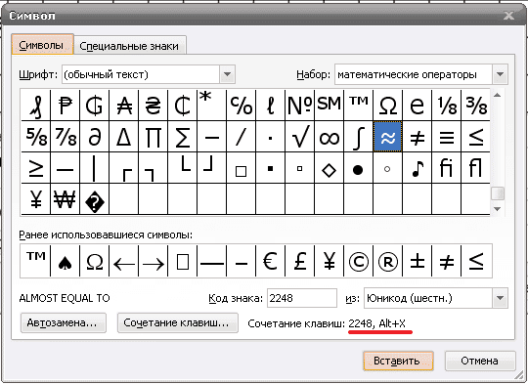528x384 pixels.
Task: Choose the increment ∆ symbol
Action: [123, 137]
